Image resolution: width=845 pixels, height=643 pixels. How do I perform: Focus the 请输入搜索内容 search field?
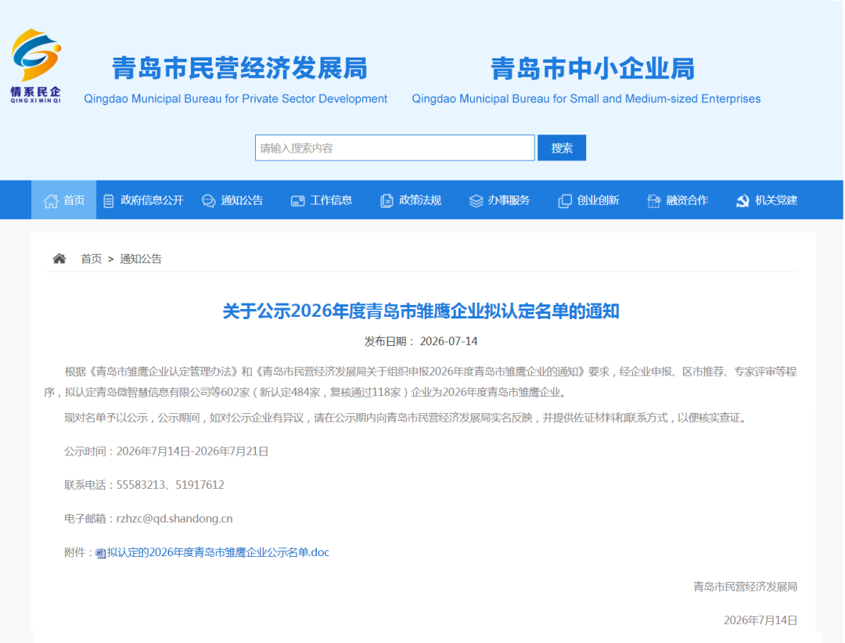[x=395, y=148]
